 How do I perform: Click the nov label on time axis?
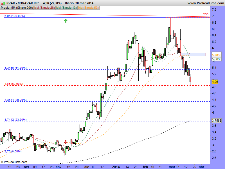pos(58,167)
